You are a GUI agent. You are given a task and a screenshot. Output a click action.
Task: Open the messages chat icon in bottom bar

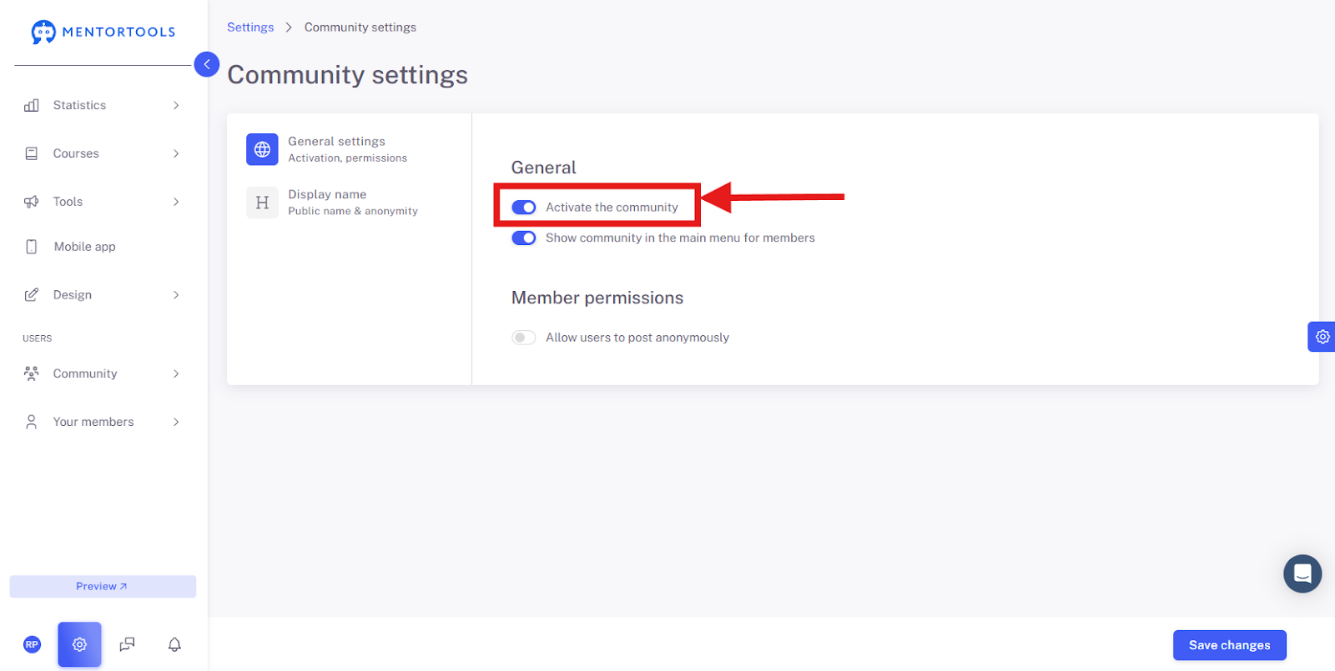tap(127, 644)
